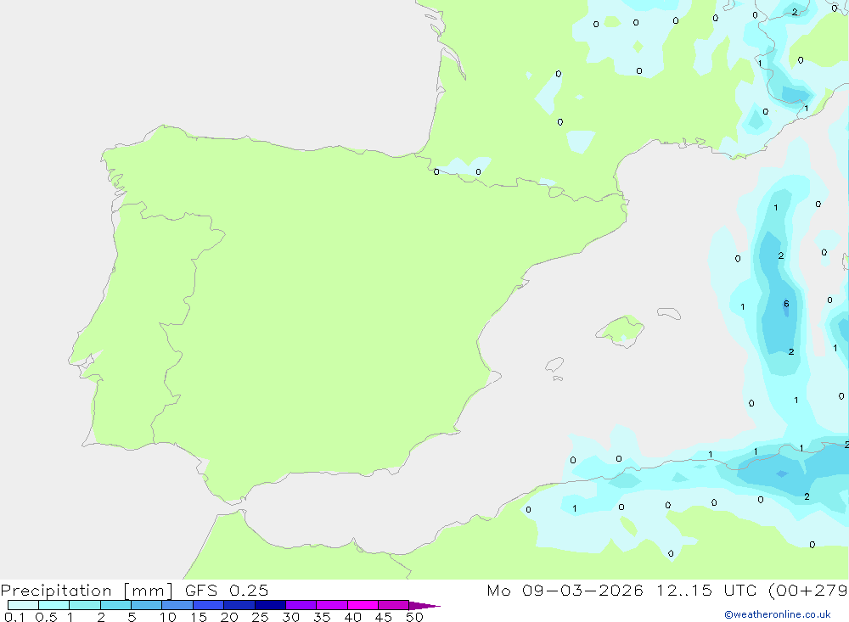Image resolution: width=849 pixels, height=622 pixels.
Task: Click the 2–5 mm light blue legend swatch
Action: point(115,605)
